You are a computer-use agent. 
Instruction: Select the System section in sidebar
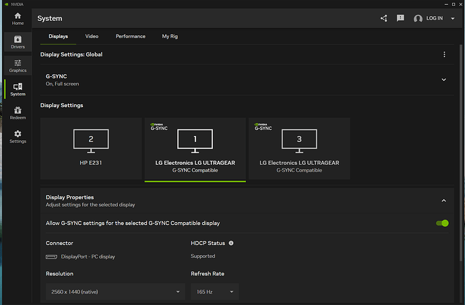coord(18,90)
